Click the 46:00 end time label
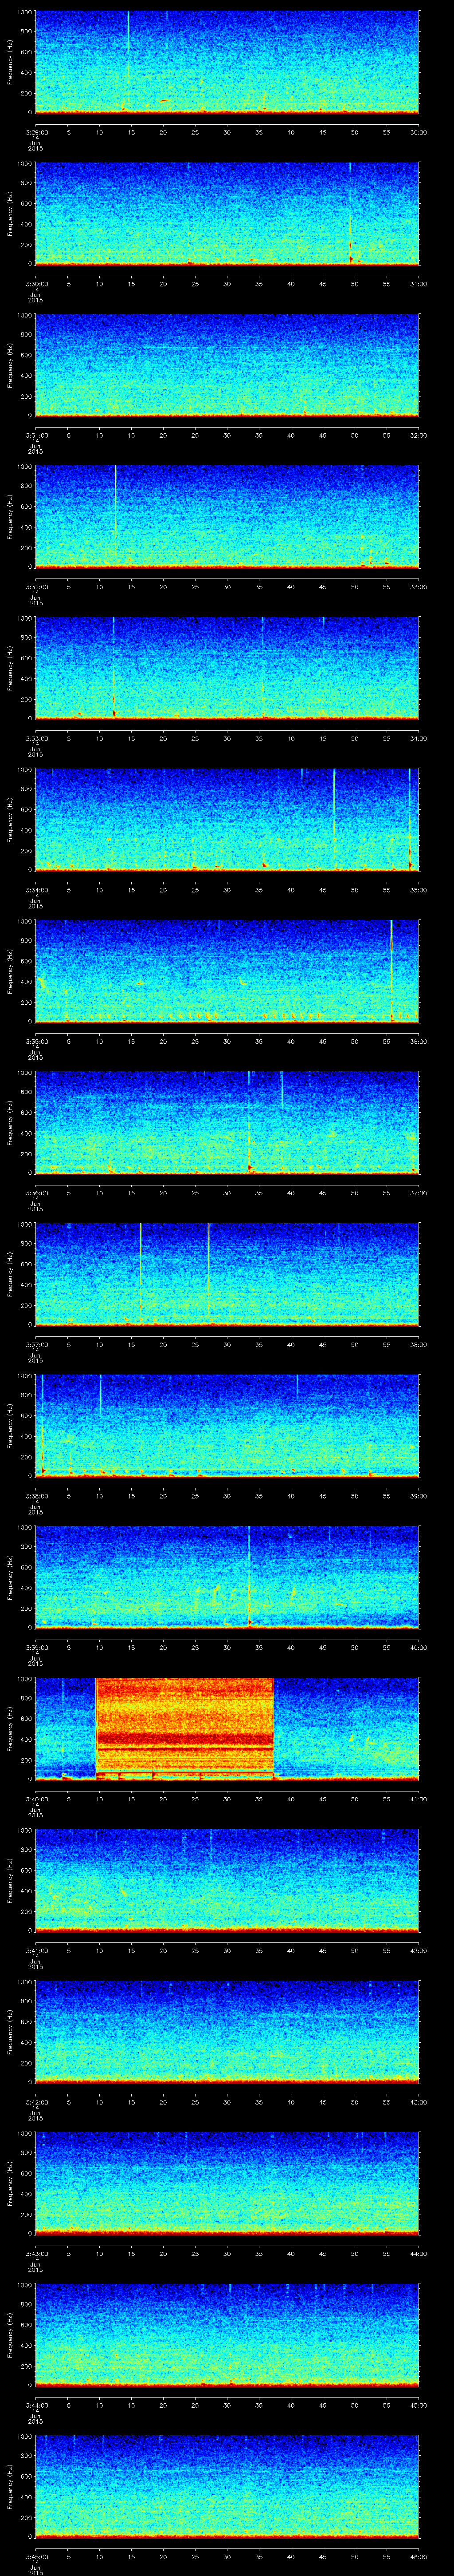This screenshot has width=454, height=2576. click(418, 2556)
